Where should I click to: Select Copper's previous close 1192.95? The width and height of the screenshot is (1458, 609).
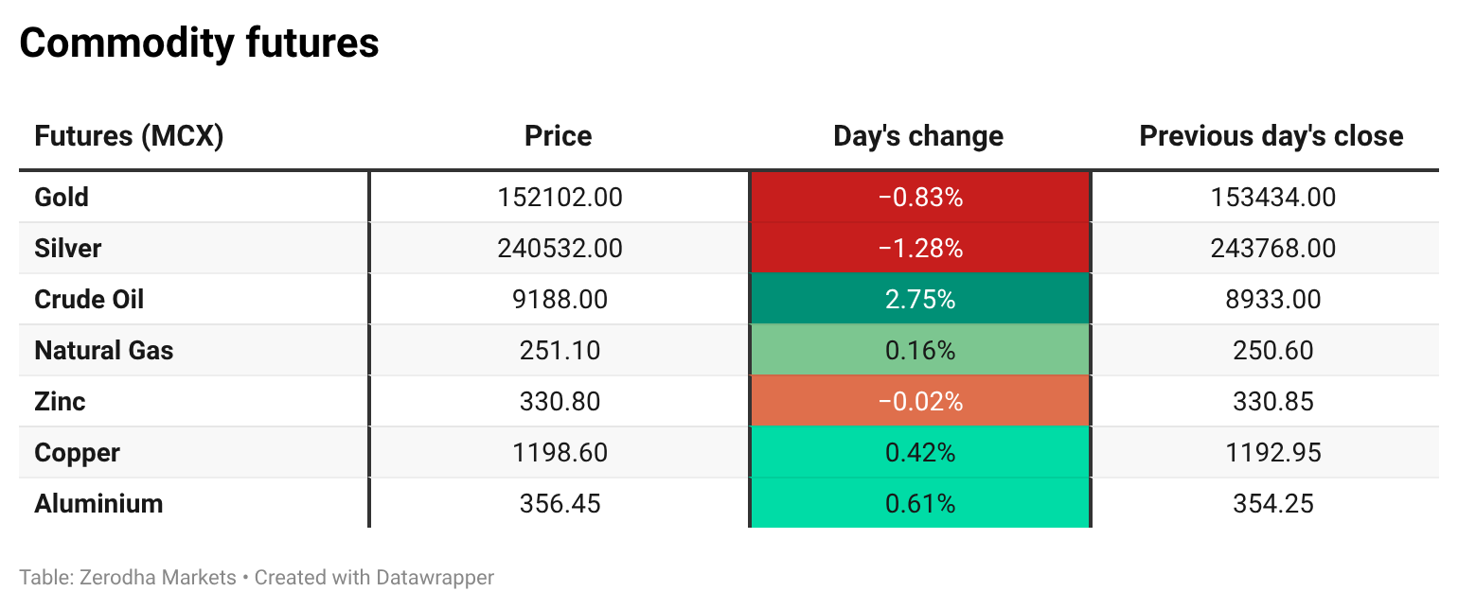point(1272,453)
